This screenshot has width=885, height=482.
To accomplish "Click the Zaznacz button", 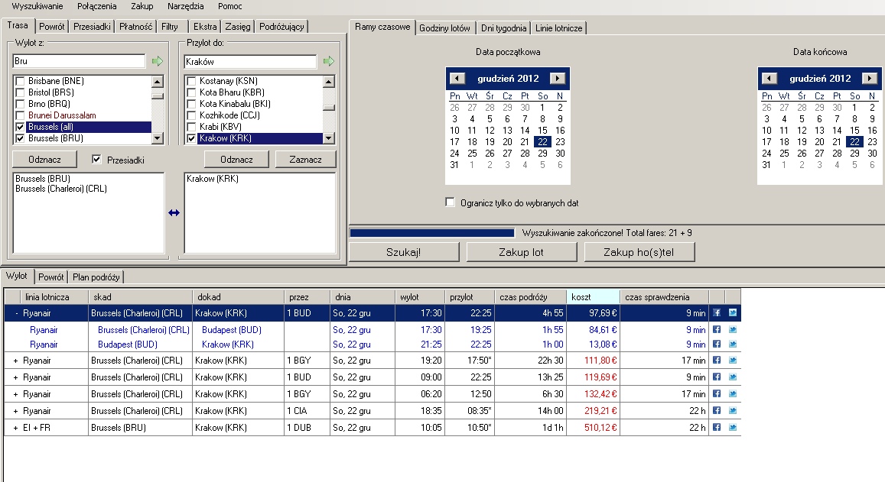I will click(305, 160).
